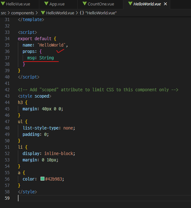The width and height of the screenshot is (191, 208).
Task: Click the 'a {' selector
Action: (21, 173)
